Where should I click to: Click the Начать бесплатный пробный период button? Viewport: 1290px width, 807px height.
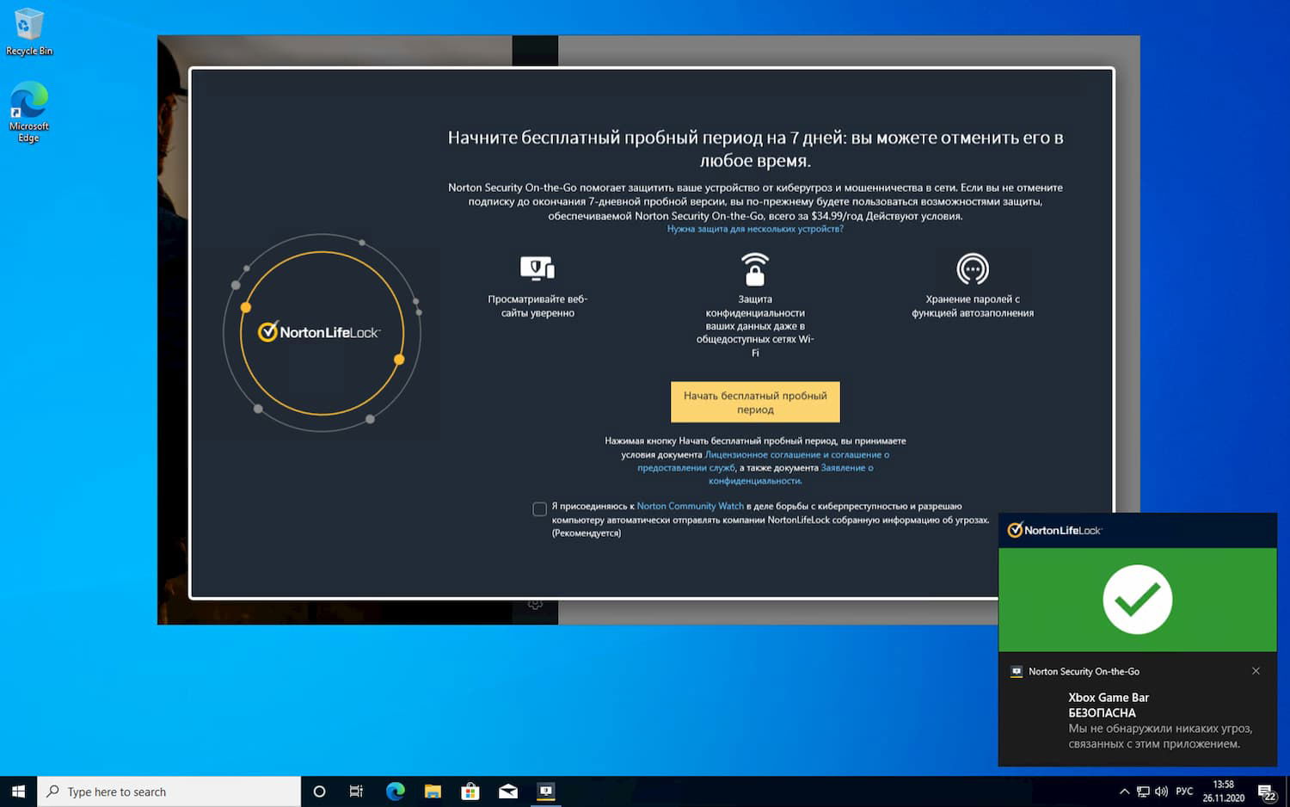point(755,402)
